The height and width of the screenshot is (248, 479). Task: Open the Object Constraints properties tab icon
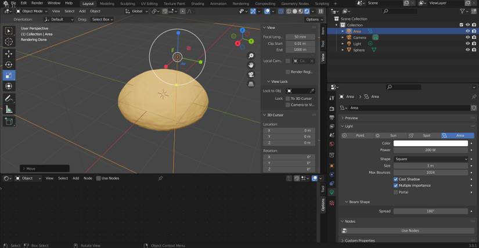[x=332, y=184]
